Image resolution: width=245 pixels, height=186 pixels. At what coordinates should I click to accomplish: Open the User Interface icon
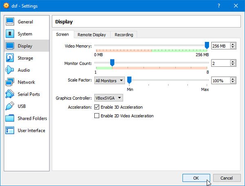click(x=10, y=131)
